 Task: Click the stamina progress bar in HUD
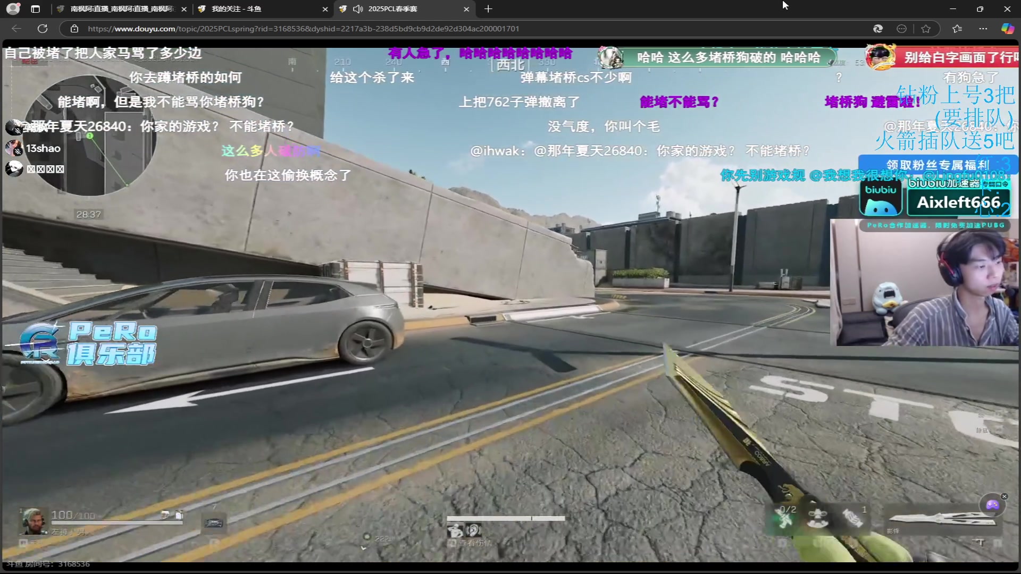(x=506, y=518)
